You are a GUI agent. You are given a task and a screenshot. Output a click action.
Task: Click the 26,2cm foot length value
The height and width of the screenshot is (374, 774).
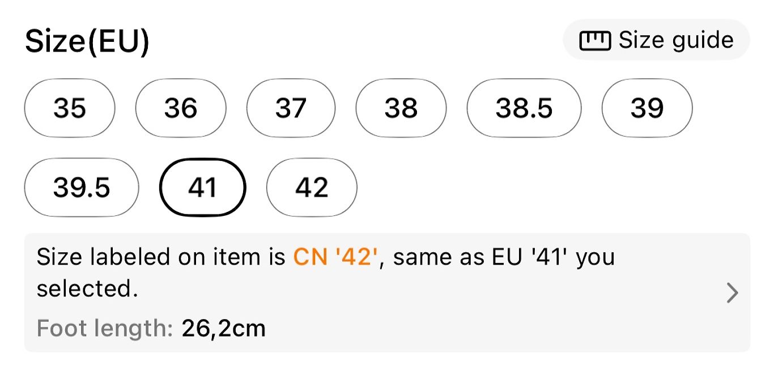pyautogui.click(x=223, y=328)
